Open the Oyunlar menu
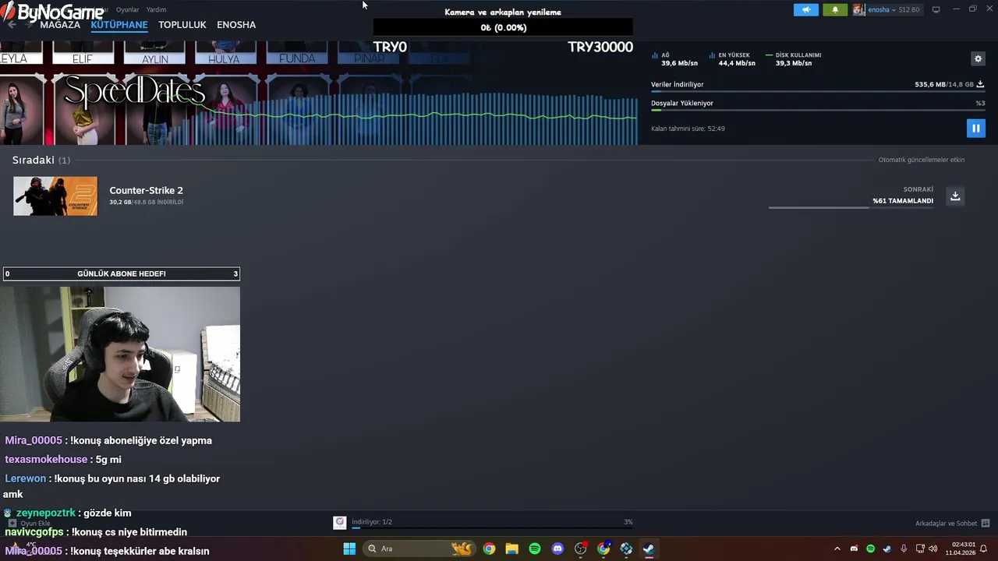This screenshot has height=561, width=998. (127, 10)
